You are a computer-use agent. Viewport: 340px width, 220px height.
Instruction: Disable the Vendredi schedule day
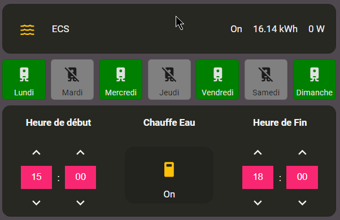(217, 80)
